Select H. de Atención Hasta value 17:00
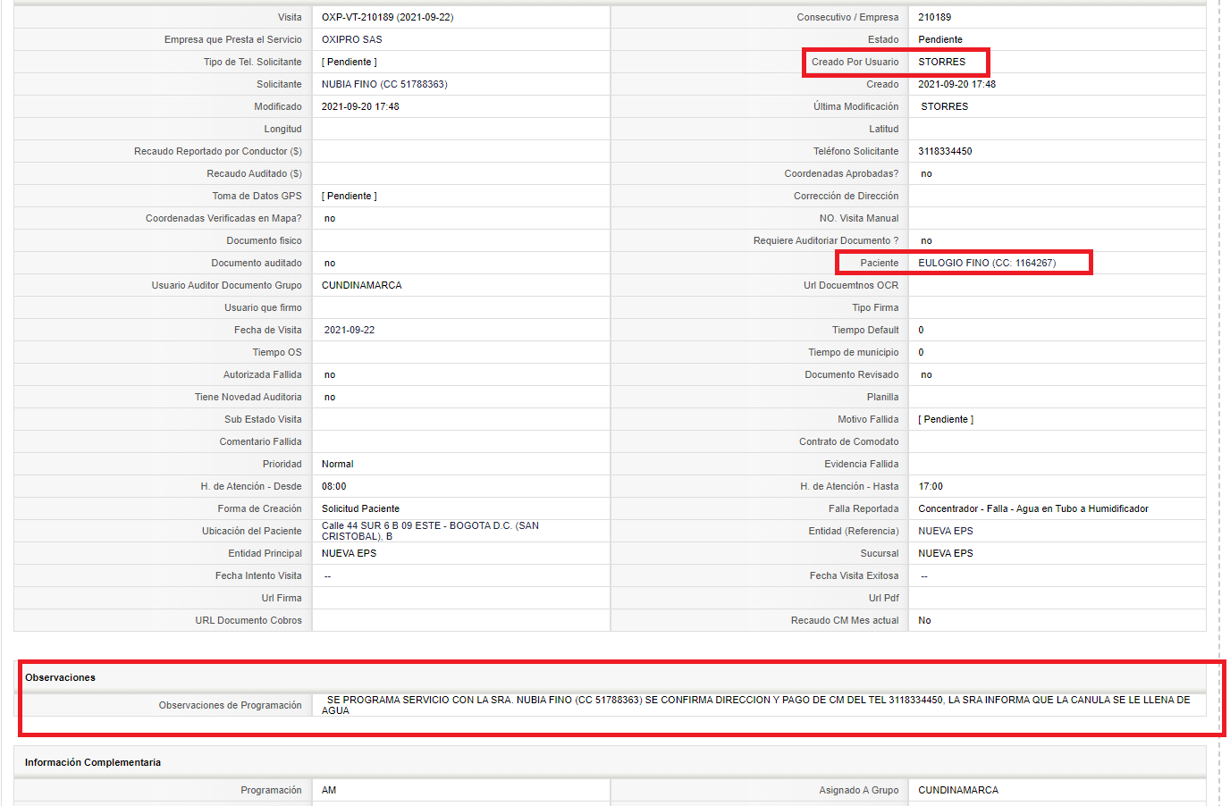 (x=930, y=486)
